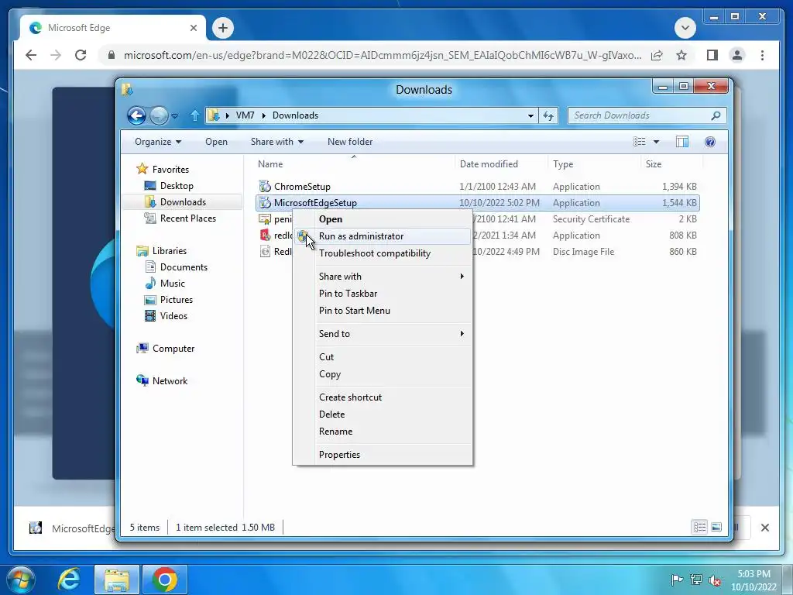Choose Delete in the context menu

tap(383, 414)
